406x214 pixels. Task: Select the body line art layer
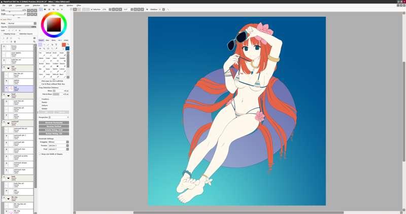tap(19, 185)
